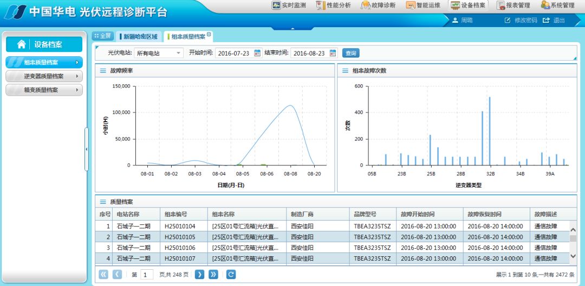Open the 智能运维 menu

(423, 5)
